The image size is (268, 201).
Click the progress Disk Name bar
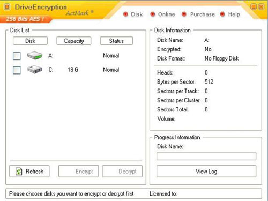tap(206, 156)
